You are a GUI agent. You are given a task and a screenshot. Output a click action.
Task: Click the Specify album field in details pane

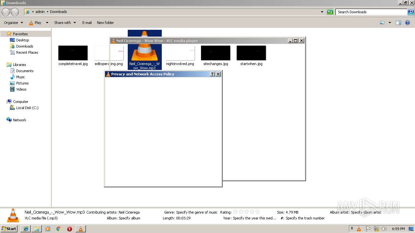(x=129, y=218)
